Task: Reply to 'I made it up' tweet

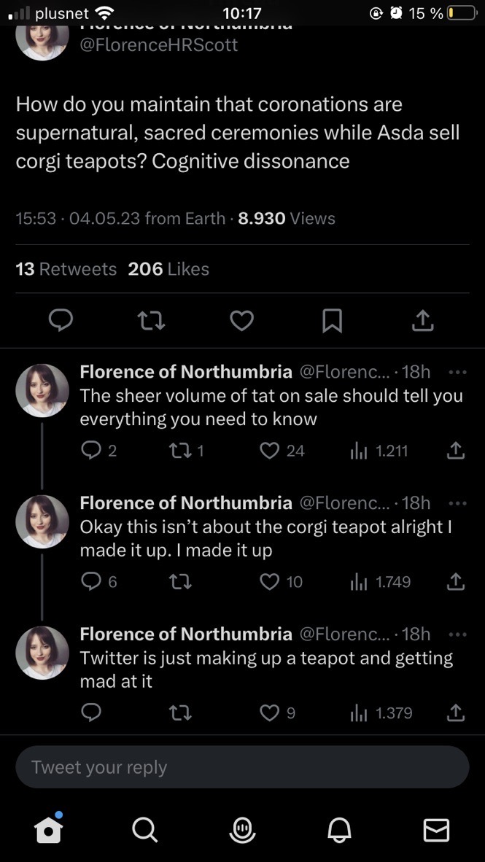Action: coord(90,581)
